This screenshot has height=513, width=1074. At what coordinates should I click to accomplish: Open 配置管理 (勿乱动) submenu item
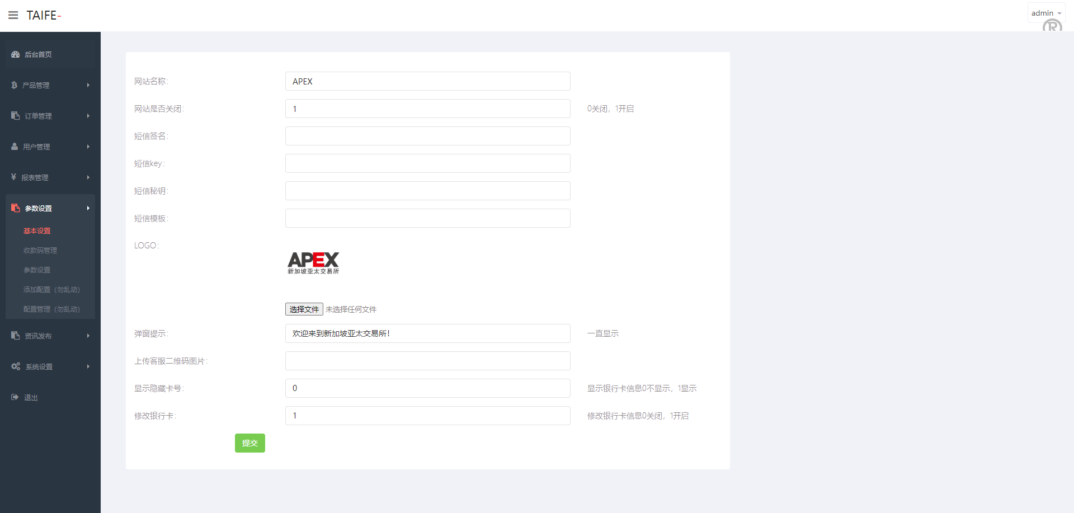tap(51, 309)
